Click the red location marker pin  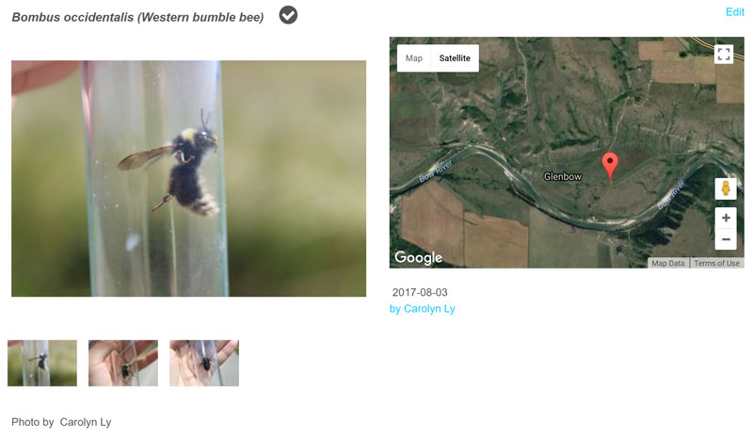pyautogui.click(x=610, y=166)
